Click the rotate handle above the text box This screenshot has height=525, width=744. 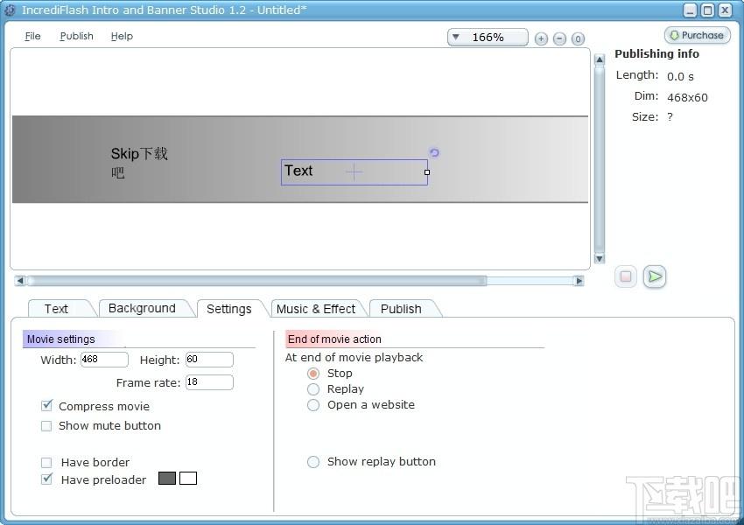[434, 152]
